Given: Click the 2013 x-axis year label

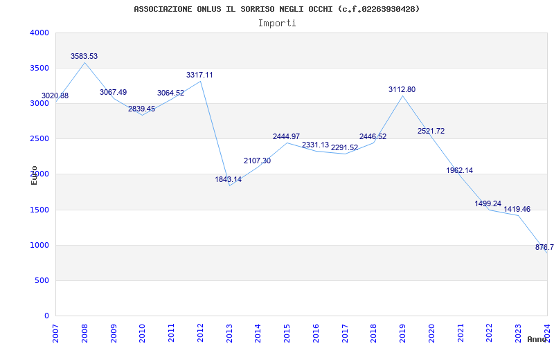Looking at the screenshot, I should coord(229,333).
